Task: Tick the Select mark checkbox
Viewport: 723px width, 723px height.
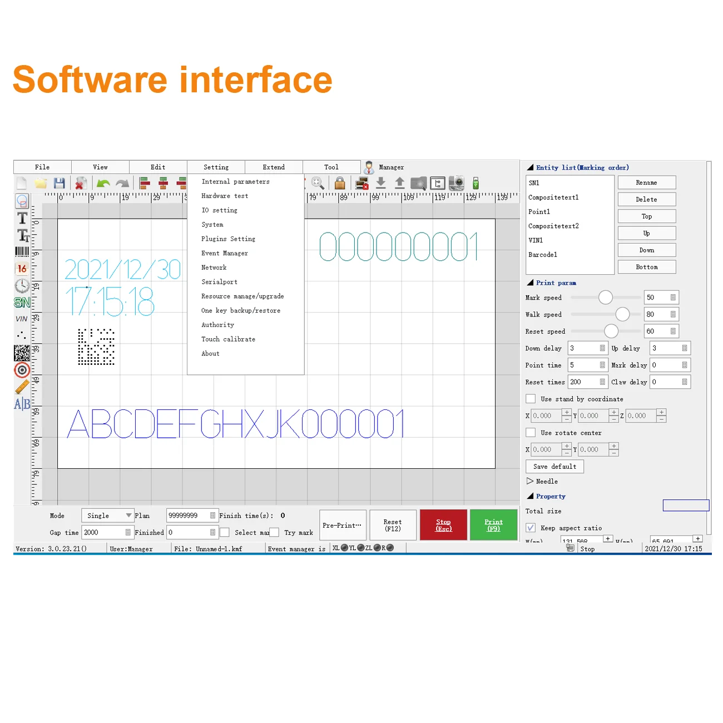Action: click(x=225, y=532)
